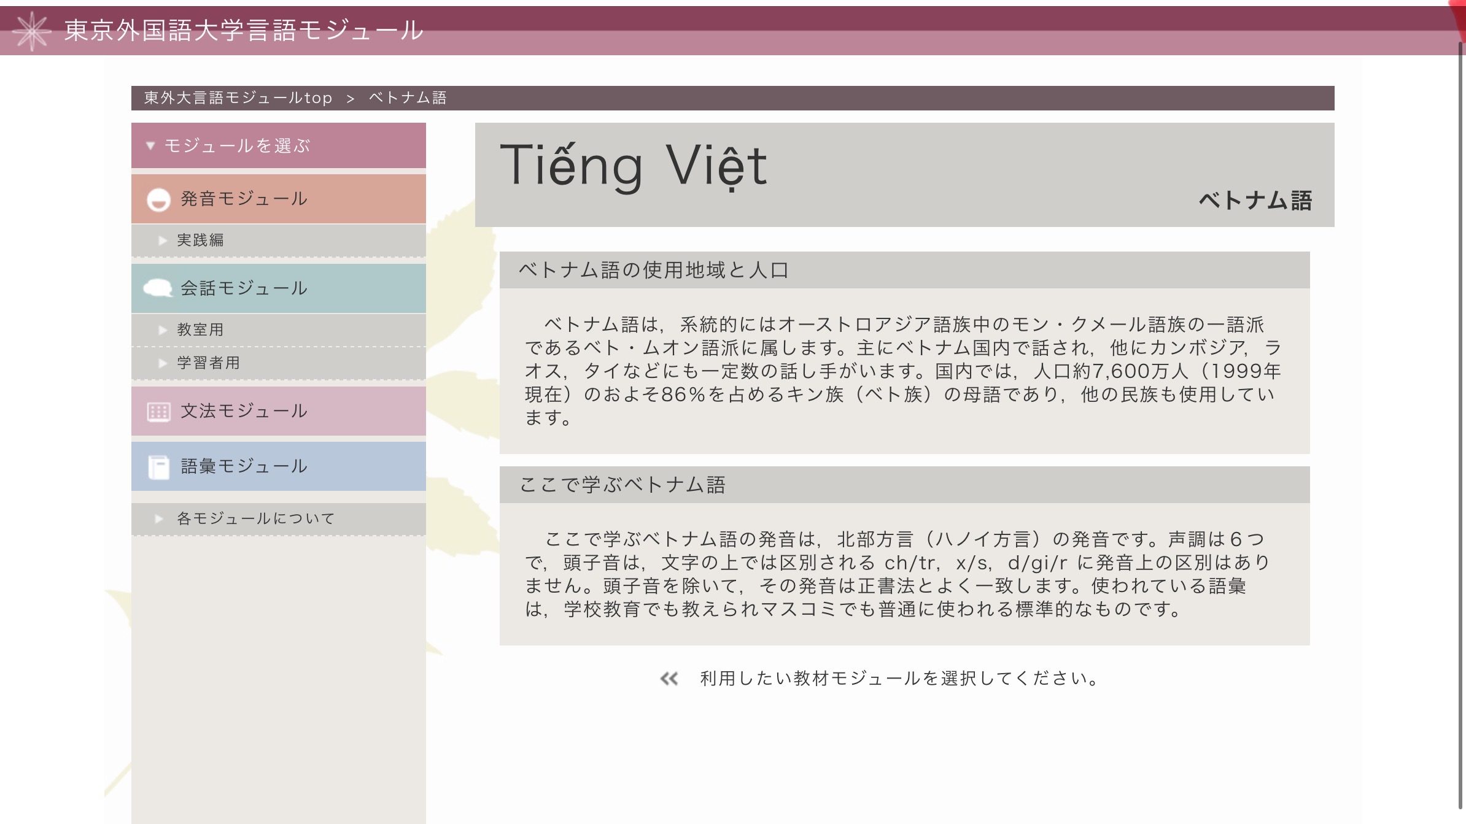
Task: Collapse the モジュールを選ぶ triangle
Action: [150, 146]
